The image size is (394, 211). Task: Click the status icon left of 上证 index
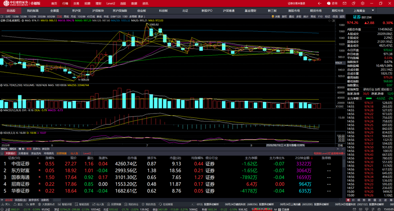(x=2, y=209)
